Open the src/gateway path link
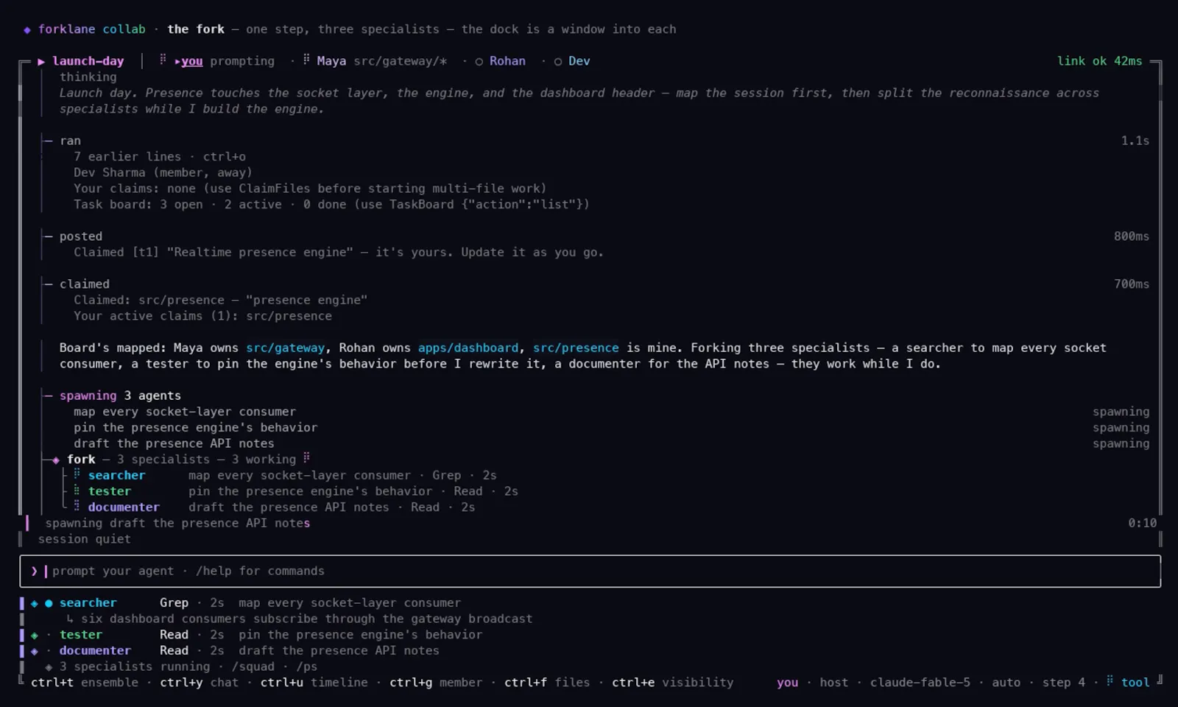The image size is (1178, 707). 285,348
